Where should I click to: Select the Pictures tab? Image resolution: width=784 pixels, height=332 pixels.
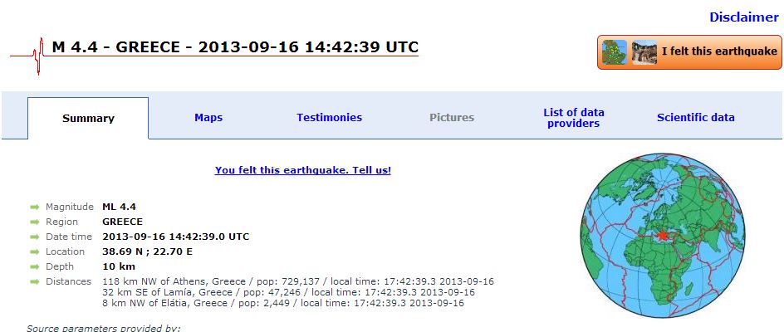(x=452, y=118)
